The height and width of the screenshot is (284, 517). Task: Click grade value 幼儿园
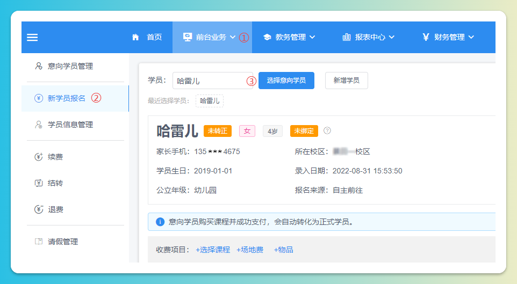coord(205,190)
